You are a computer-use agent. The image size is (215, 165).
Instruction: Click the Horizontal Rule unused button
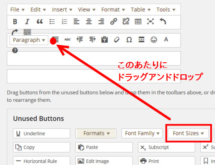41,161
